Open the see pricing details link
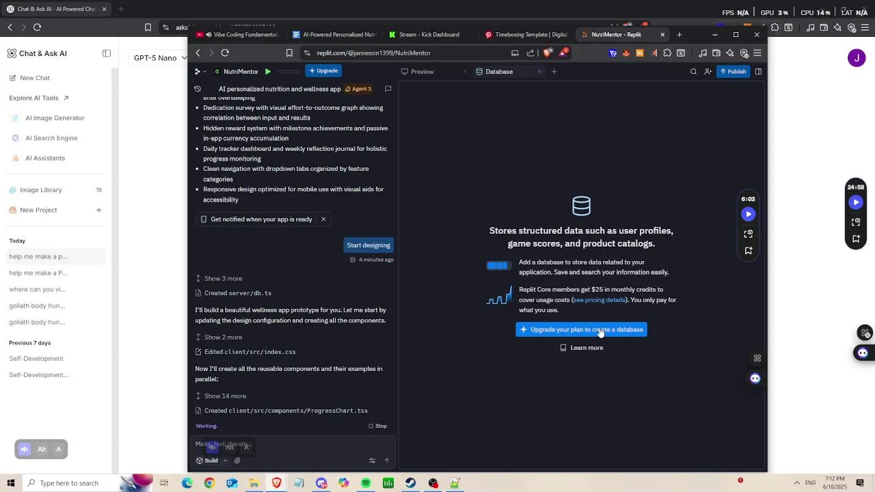The width and height of the screenshot is (875, 492). 599,300
